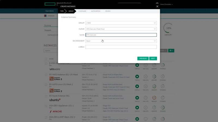The width and height of the screenshot is (218, 122).
Task: Select the Running status row
Action: 51,25
